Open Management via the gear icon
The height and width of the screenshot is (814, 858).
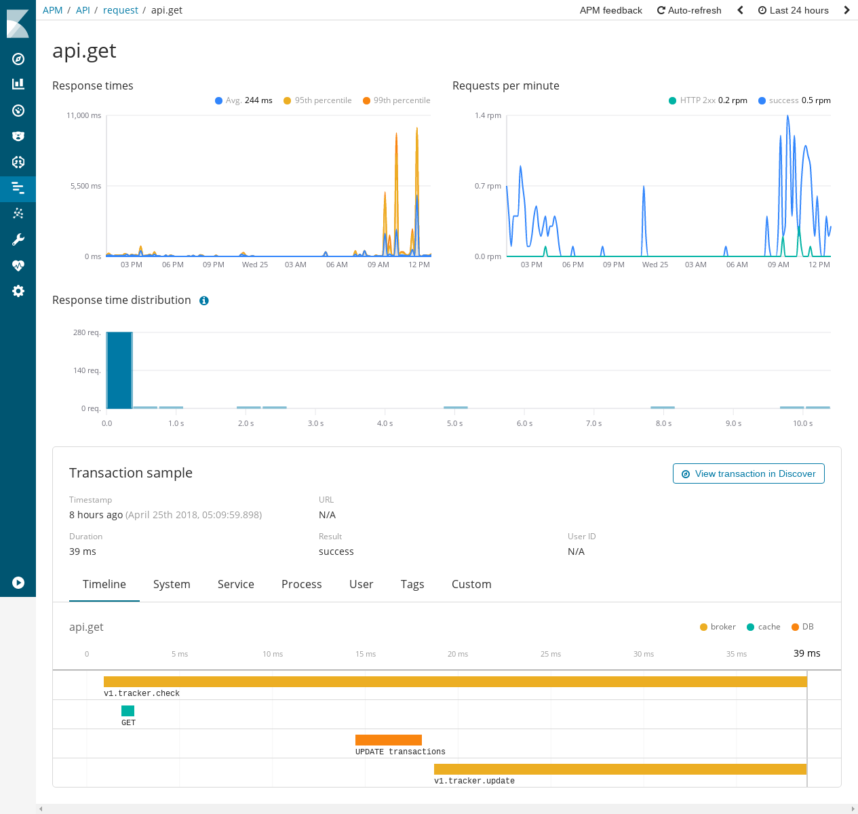[18, 291]
